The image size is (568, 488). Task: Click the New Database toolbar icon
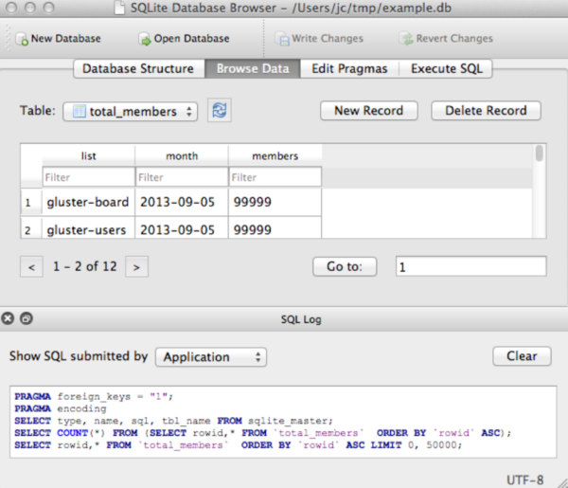pyautogui.click(x=21, y=39)
